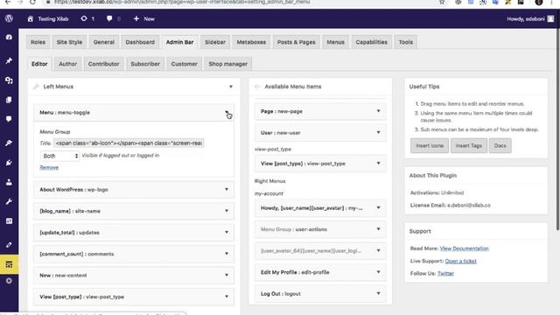The image size is (560, 315).
Task: Bookmark this page with star icon
Action: pyautogui.click(x=442, y=2)
